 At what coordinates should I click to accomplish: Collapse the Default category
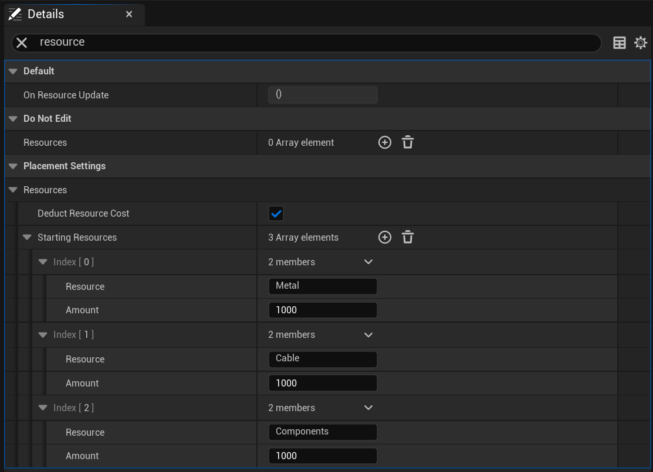click(13, 71)
